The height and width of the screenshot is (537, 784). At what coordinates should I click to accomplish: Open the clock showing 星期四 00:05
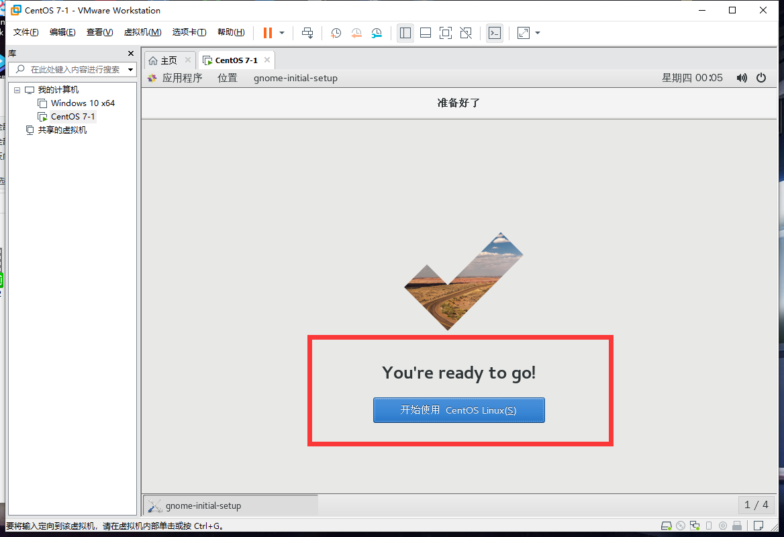click(693, 78)
